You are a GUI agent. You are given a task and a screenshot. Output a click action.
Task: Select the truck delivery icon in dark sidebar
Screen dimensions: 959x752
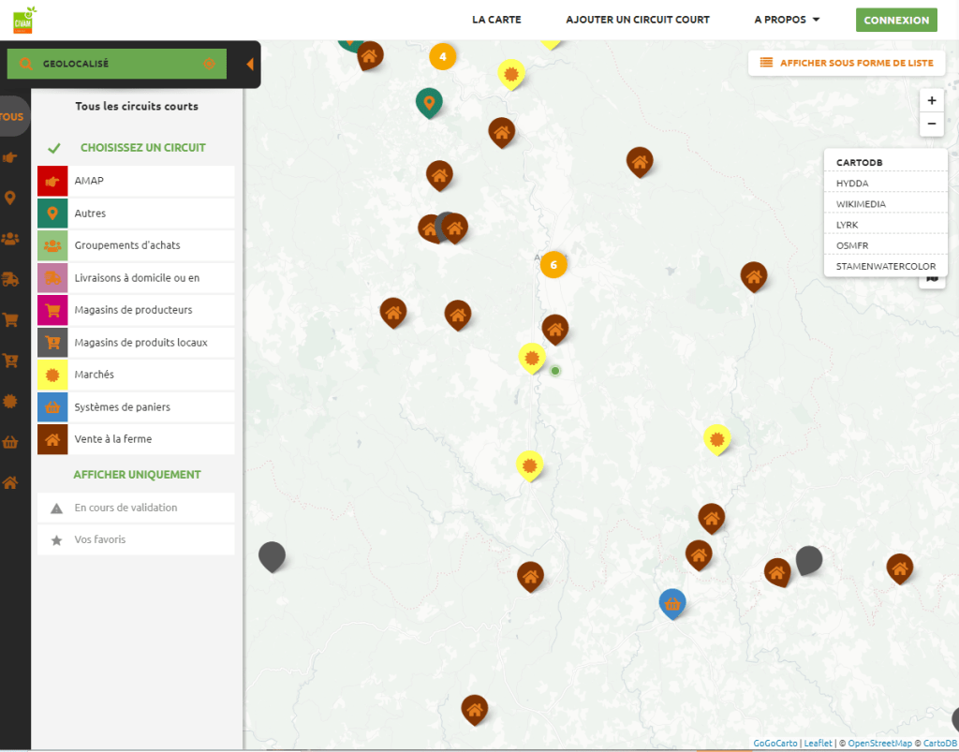(10, 278)
